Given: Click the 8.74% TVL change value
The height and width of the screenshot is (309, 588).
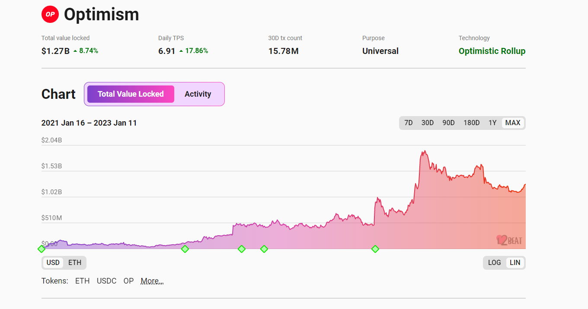Looking at the screenshot, I should (x=89, y=51).
